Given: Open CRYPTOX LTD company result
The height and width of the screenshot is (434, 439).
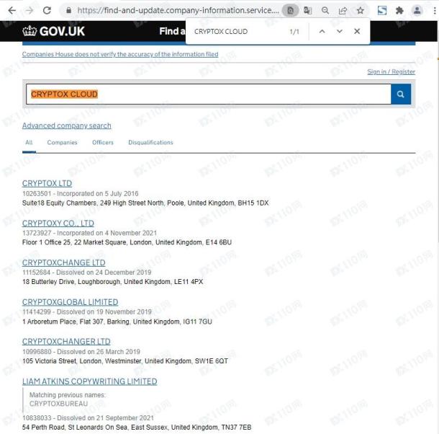Looking at the screenshot, I should (x=47, y=183).
